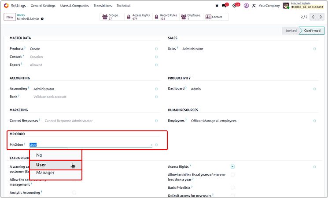
Task: Open the debug bug icon menu
Action: pyautogui.click(x=217, y=6)
